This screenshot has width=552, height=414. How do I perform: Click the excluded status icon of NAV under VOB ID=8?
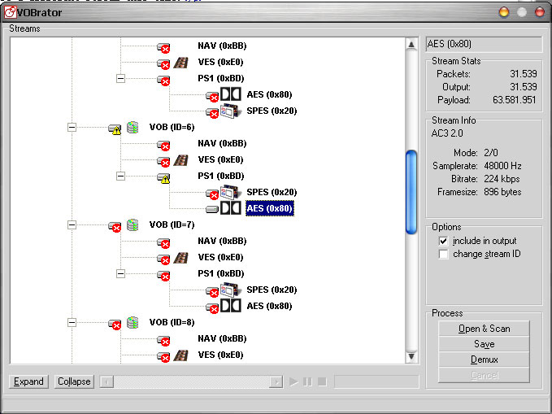163,340
